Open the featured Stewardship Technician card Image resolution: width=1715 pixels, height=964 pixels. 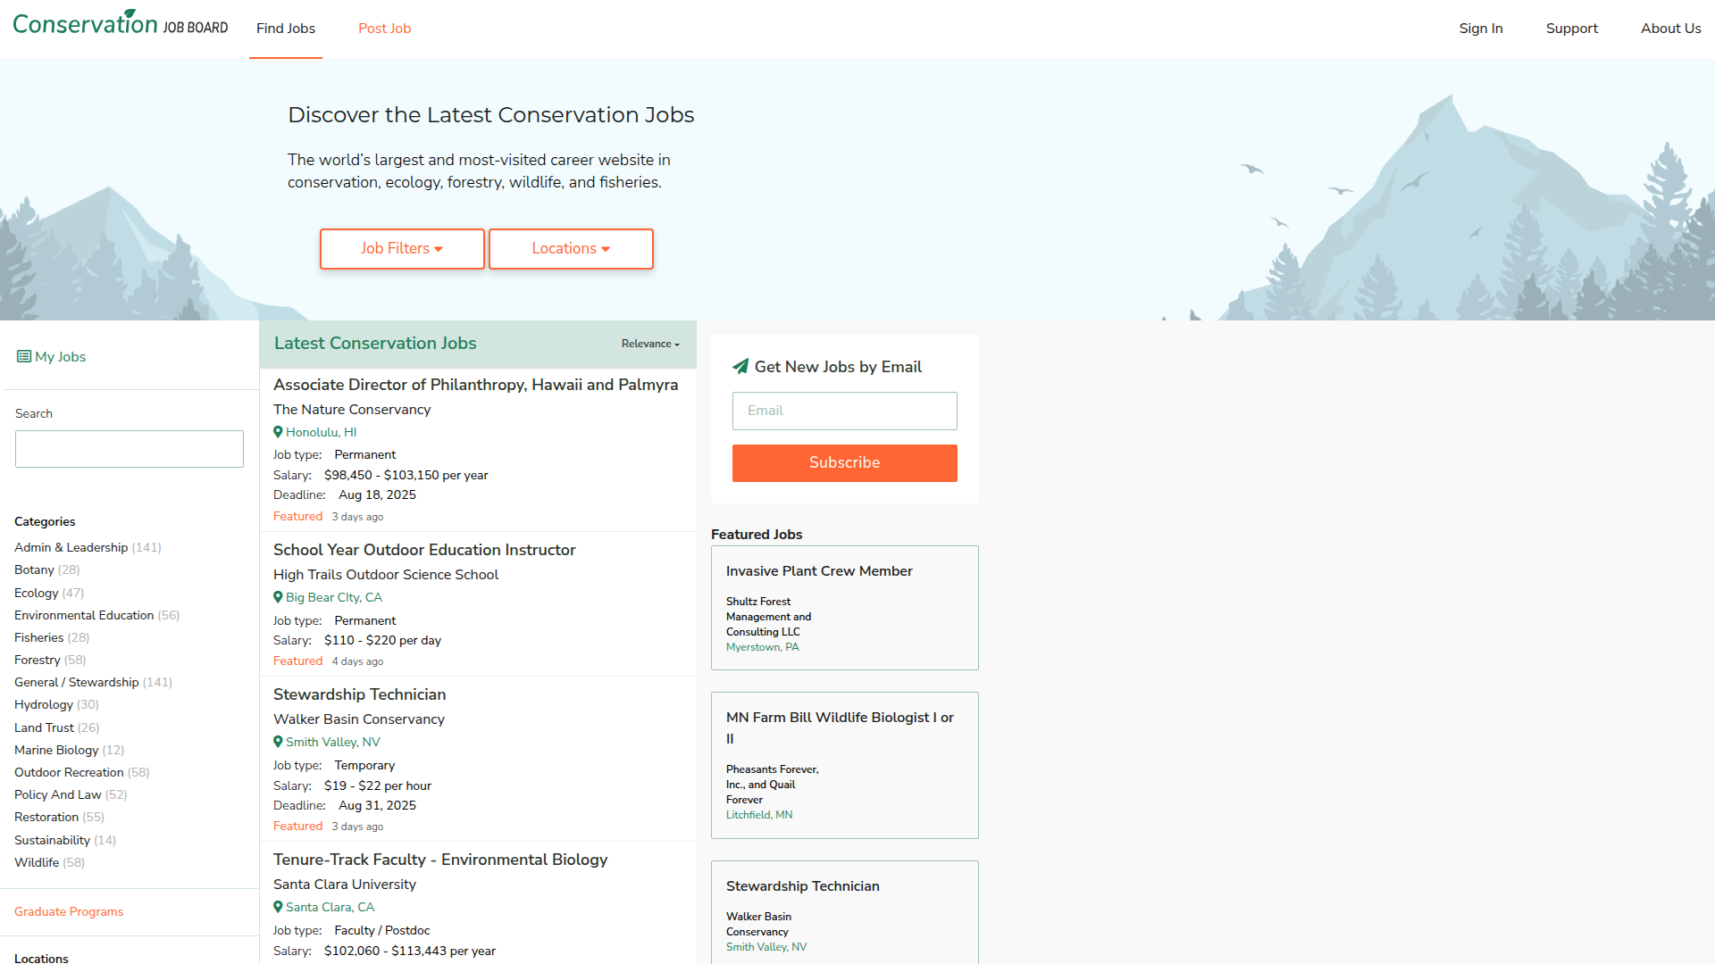coord(803,886)
